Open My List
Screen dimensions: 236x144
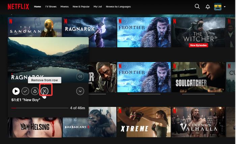pyautogui.click(x=97, y=7)
